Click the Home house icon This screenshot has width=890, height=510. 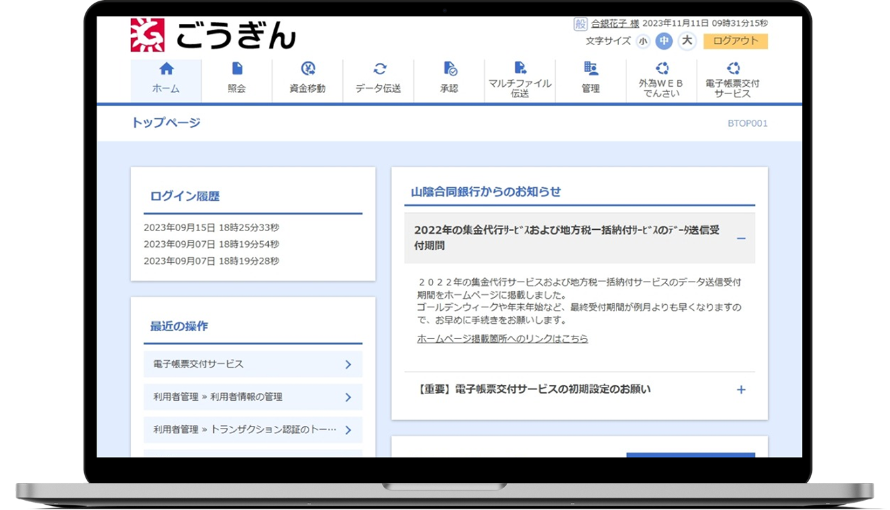pyautogui.click(x=166, y=69)
